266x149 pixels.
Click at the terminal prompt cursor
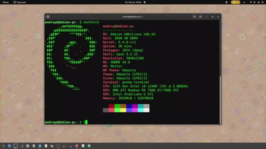coord(86,122)
